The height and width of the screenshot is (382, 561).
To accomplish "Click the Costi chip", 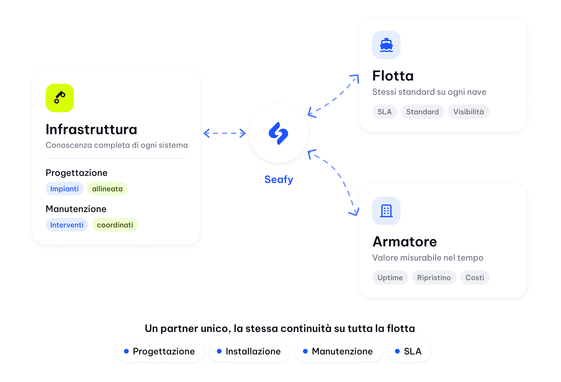I will [x=475, y=277].
